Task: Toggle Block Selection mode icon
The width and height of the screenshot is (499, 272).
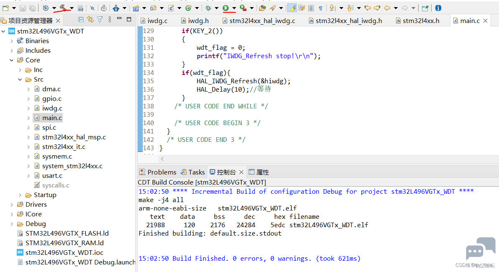Action: click(x=311, y=8)
